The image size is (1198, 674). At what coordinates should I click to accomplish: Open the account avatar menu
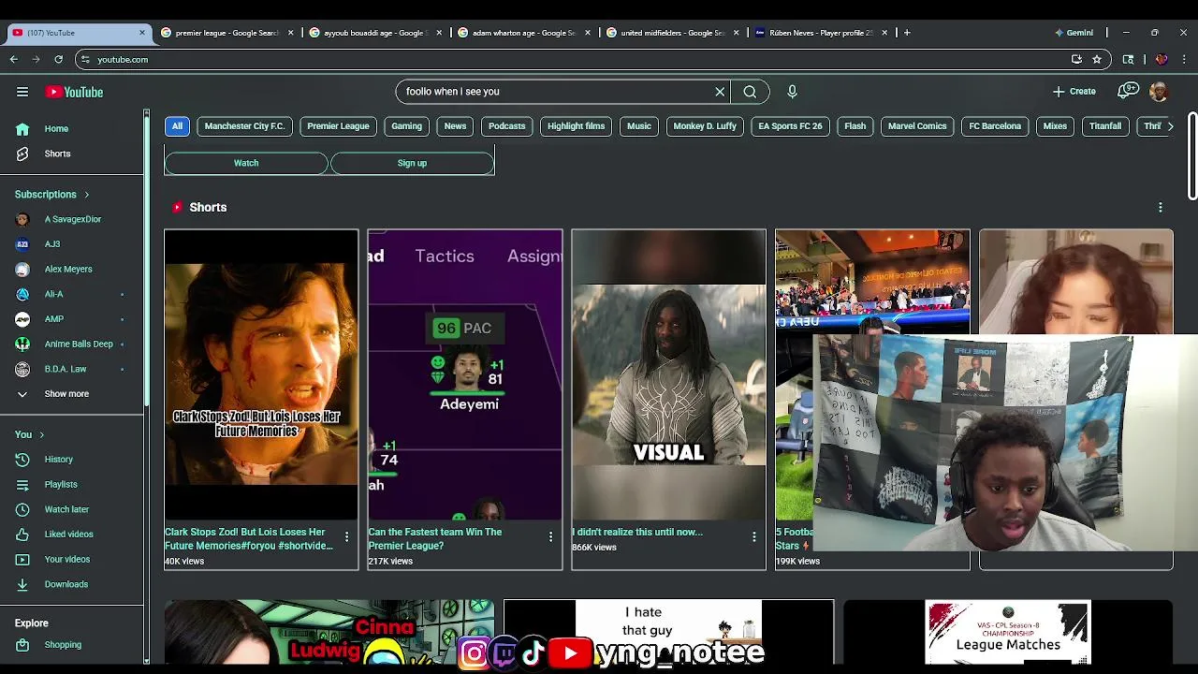(1159, 92)
